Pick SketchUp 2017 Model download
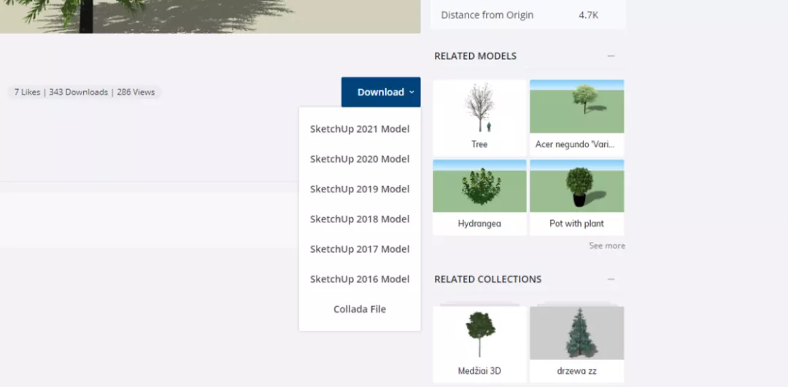 pos(360,249)
